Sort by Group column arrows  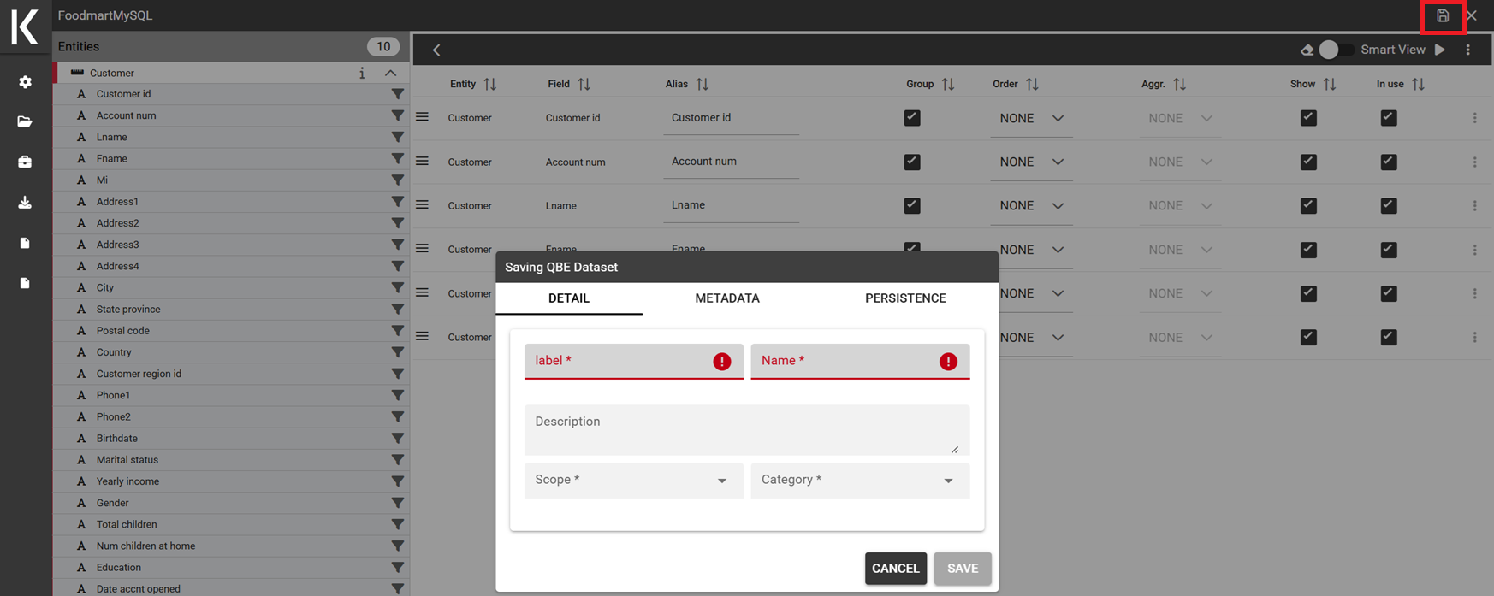[948, 84]
